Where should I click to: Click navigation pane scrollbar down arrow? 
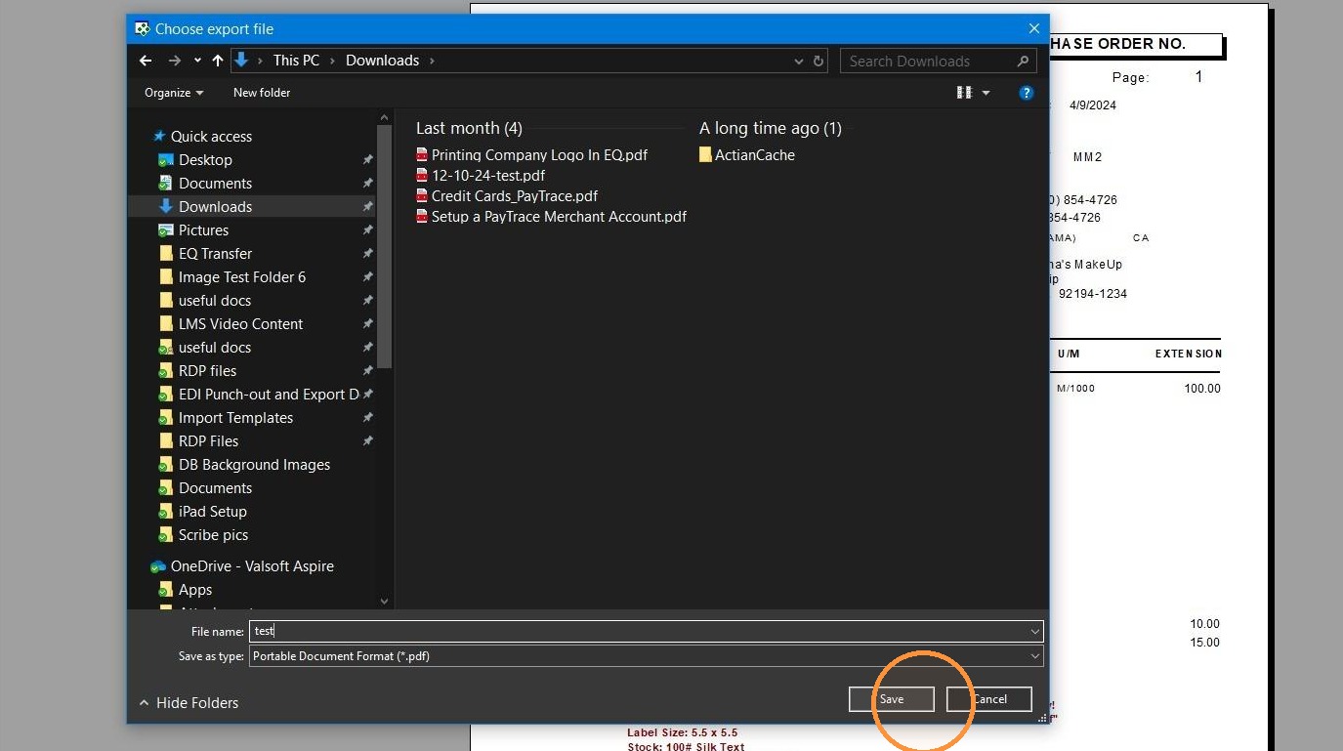(384, 602)
